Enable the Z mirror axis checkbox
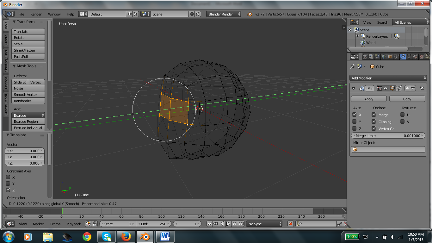The height and width of the screenshot is (243, 432). (x=354, y=128)
